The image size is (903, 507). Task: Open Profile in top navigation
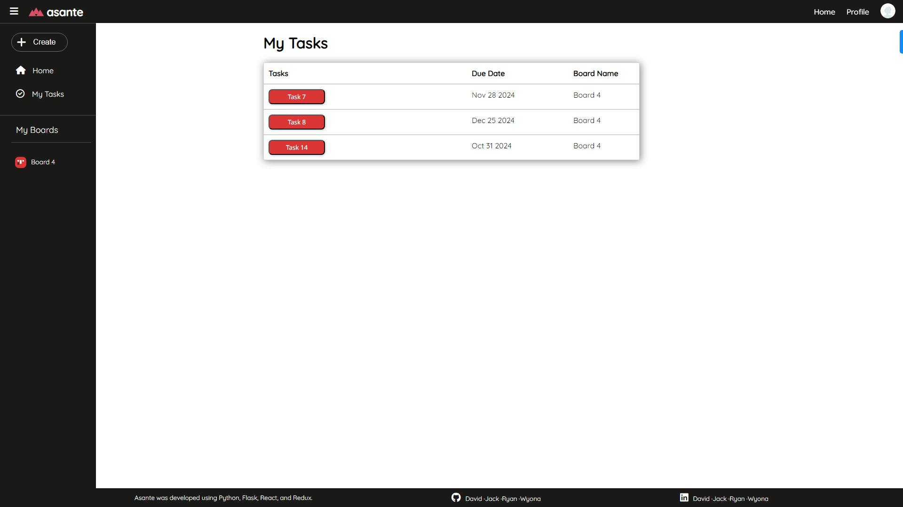click(857, 12)
